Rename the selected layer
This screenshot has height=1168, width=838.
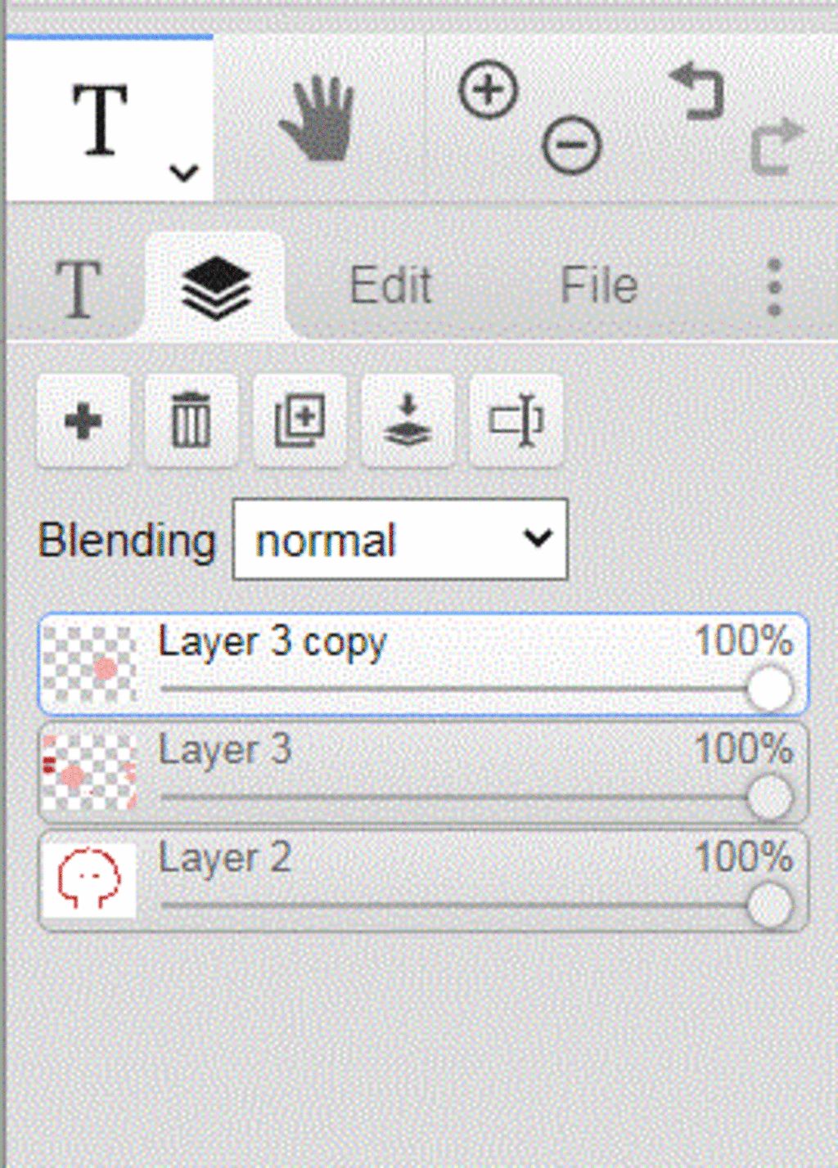(516, 421)
